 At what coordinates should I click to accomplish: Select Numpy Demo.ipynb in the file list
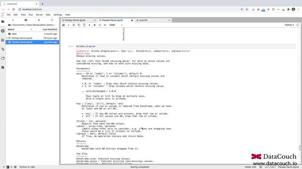pos(33,38)
